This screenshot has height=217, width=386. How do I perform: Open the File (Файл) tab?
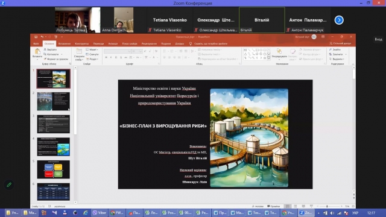coord(36,43)
